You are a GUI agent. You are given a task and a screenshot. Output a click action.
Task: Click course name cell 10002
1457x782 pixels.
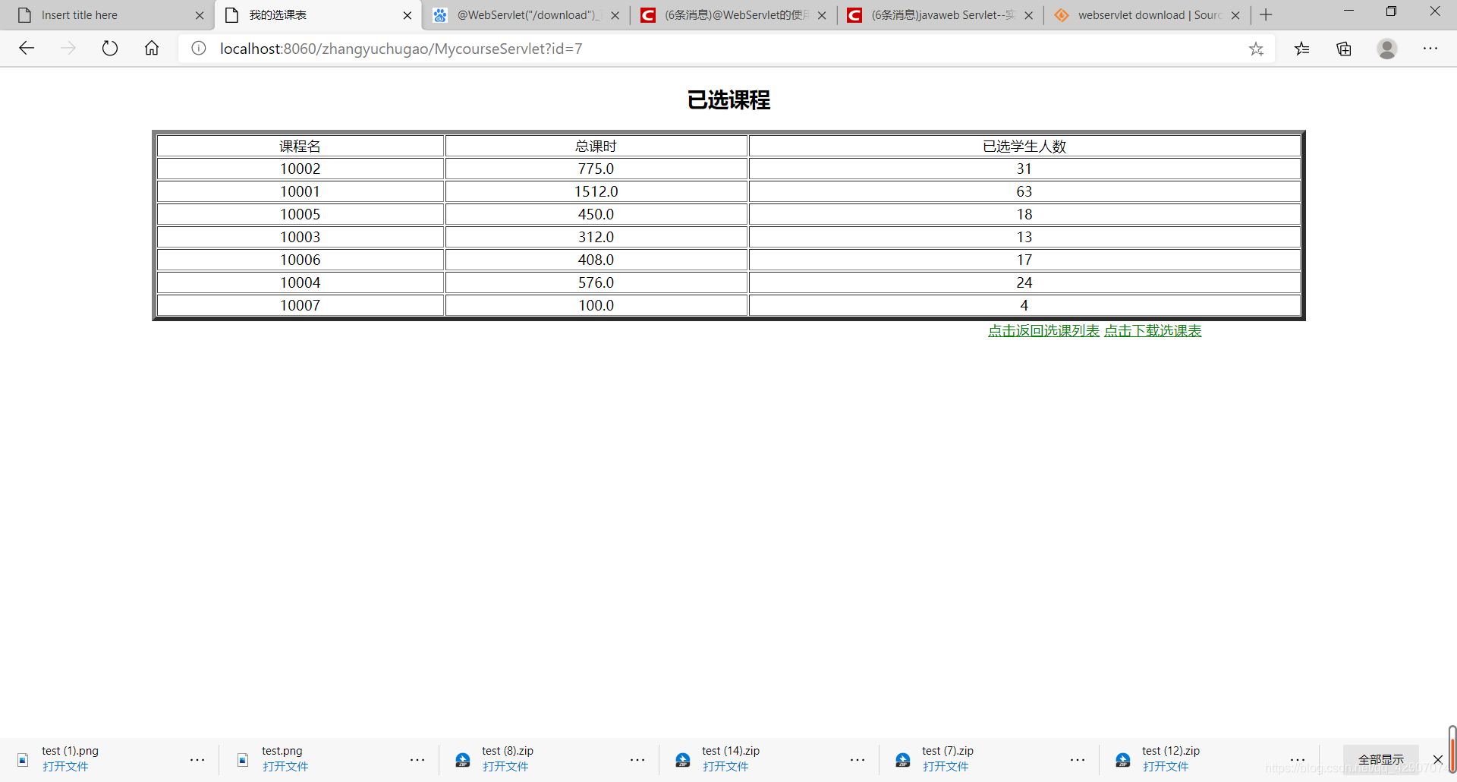point(301,169)
